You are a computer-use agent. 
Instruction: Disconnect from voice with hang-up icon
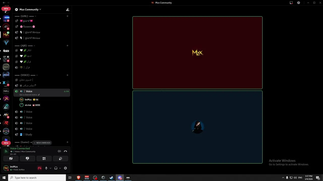(65, 151)
